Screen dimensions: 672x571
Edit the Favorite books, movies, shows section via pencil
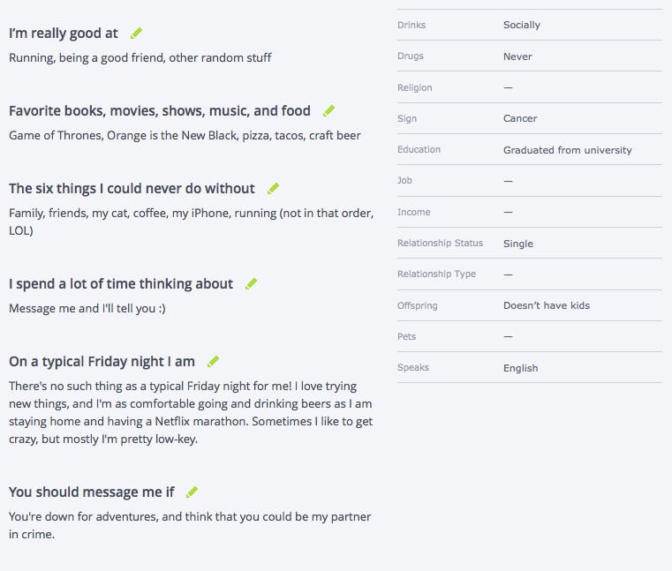329,111
